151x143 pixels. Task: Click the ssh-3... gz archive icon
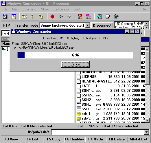(79, 118)
